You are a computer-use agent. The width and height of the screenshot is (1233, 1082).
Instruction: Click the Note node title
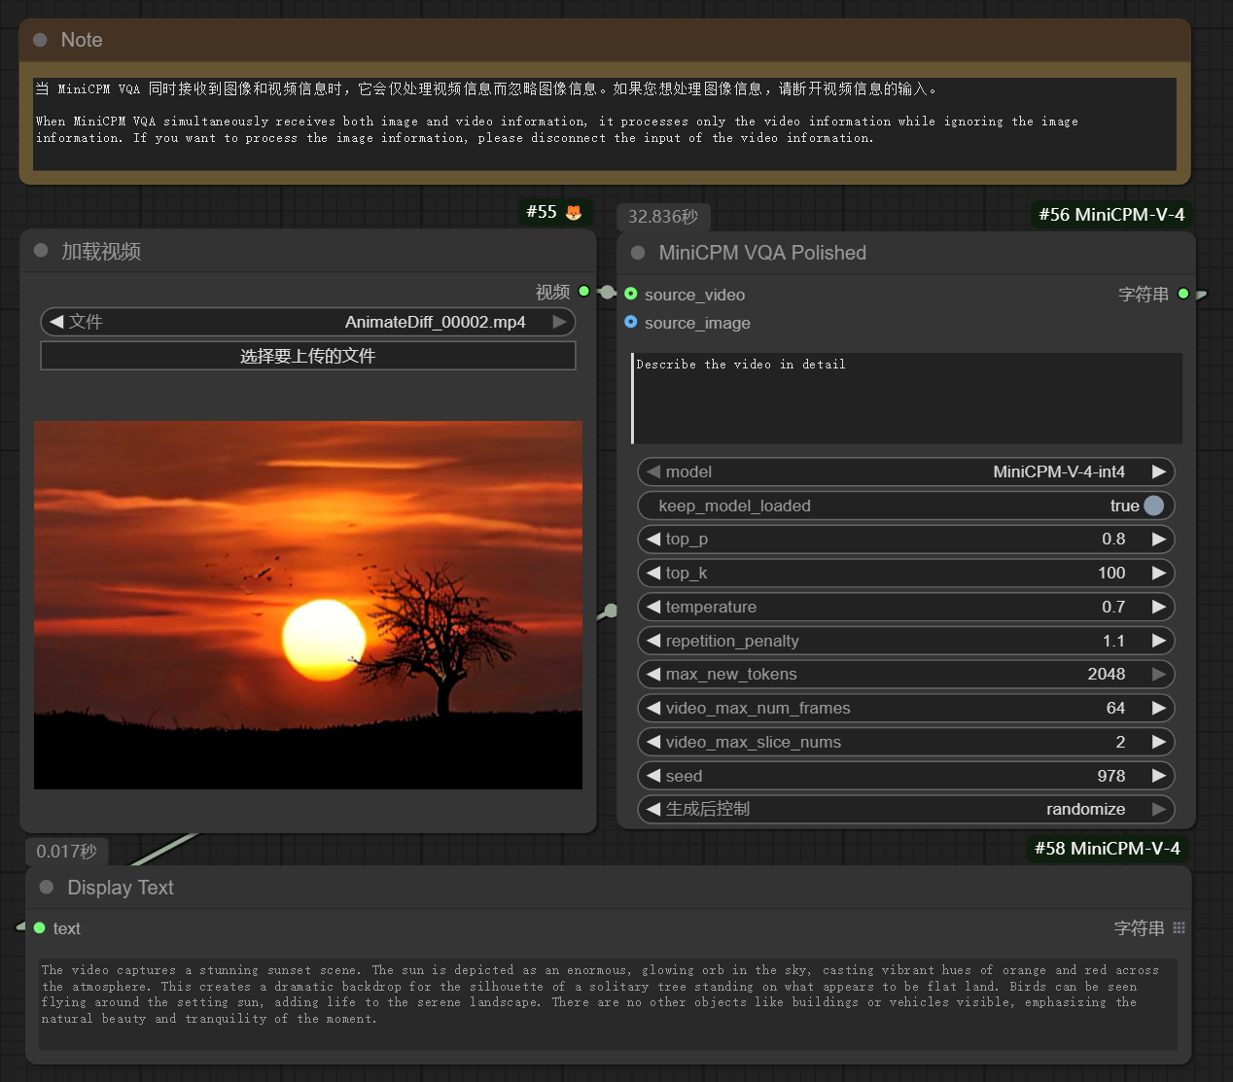tap(82, 40)
